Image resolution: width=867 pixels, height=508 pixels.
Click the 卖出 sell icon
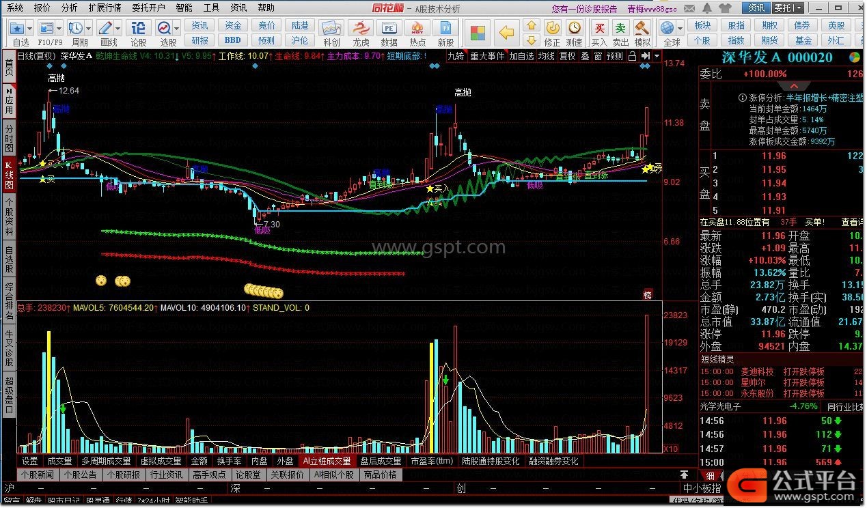point(620,29)
